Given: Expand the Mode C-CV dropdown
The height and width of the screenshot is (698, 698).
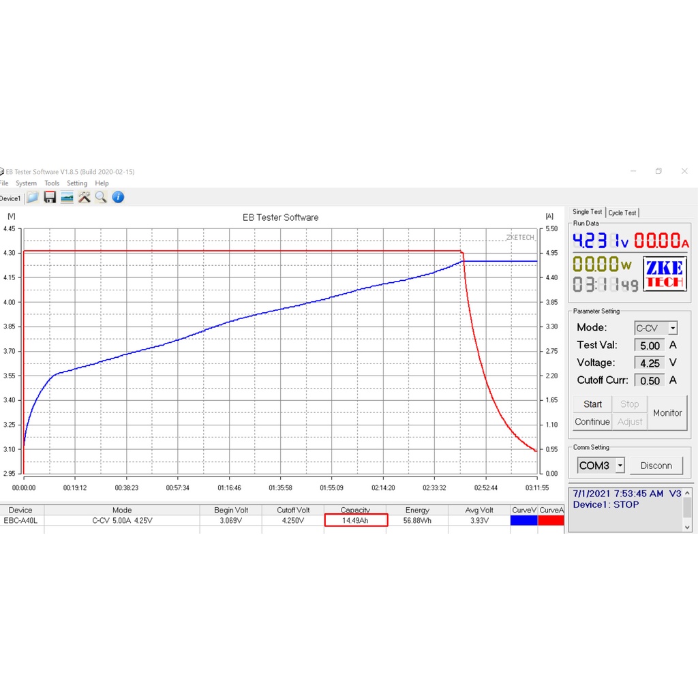Looking at the screenshot, I should click(672, 329).
